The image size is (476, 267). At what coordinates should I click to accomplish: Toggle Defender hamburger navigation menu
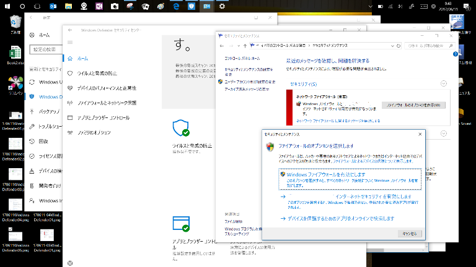click(x=70, y=43)
